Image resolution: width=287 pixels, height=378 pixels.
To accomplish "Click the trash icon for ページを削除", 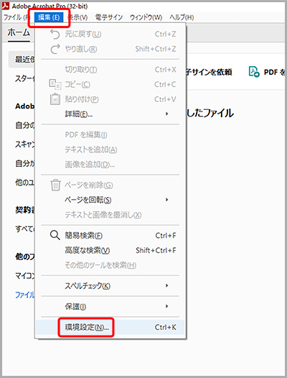I will coord(55,185).
